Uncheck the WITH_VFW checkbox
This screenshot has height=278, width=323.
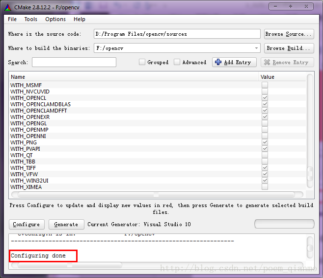pos(265,174)
